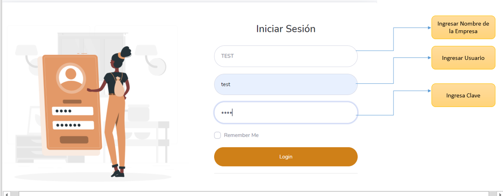Image resolution: width=503 pixels, height=196 pixels.
Task: Select the Ingresar Usuario callout box
Action: tap(463, 58)
